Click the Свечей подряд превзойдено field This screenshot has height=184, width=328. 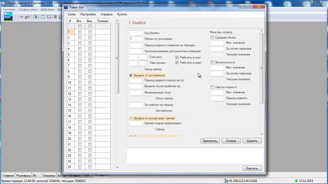click(135, 123)
